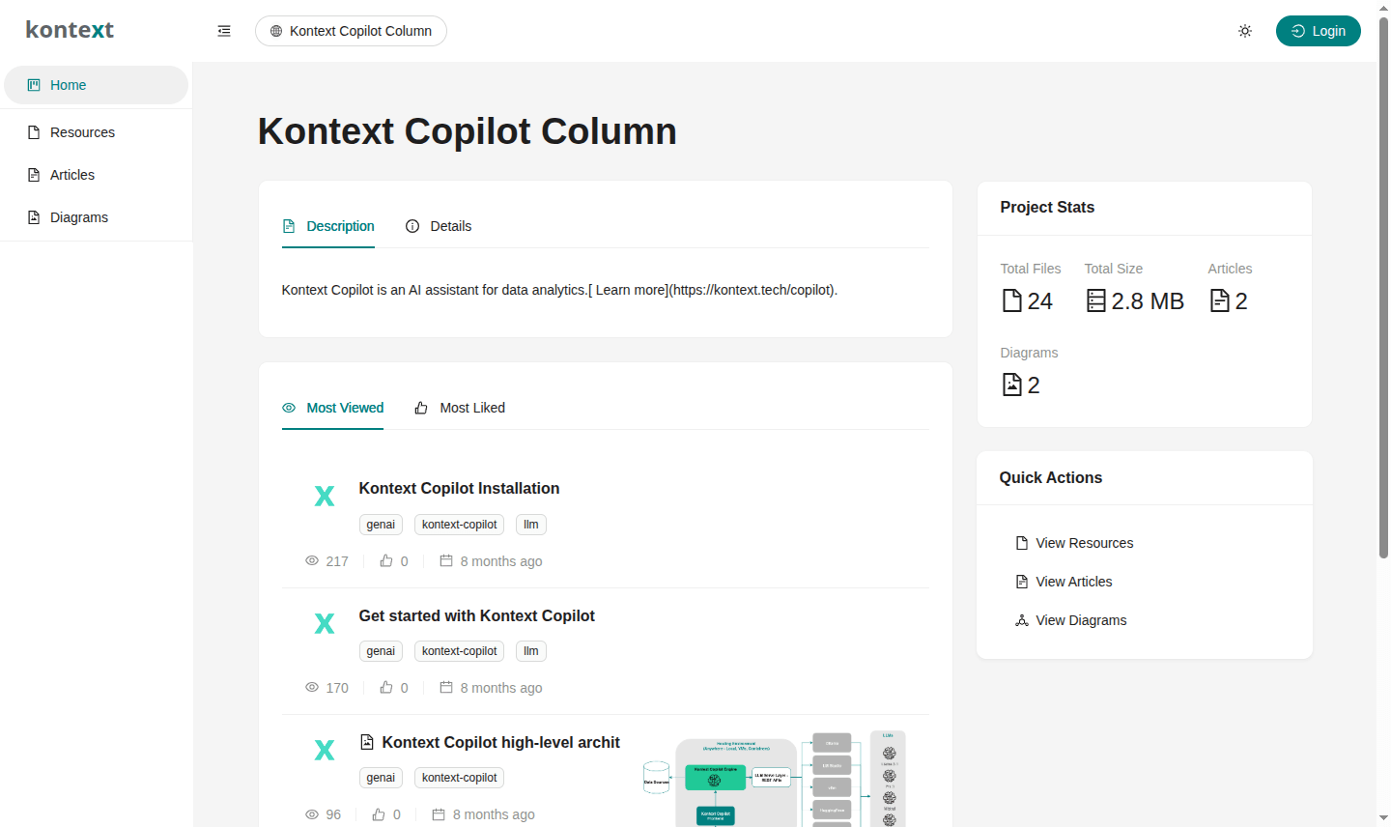Open Diagrams in the sidebar
This screenshot has height=827, width=1391.
(x=96, y=217)
